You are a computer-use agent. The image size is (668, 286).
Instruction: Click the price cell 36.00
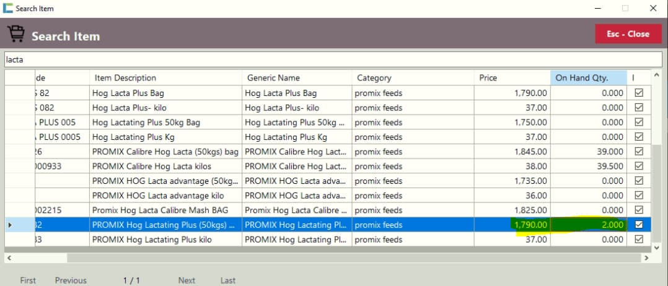[512, 196]
